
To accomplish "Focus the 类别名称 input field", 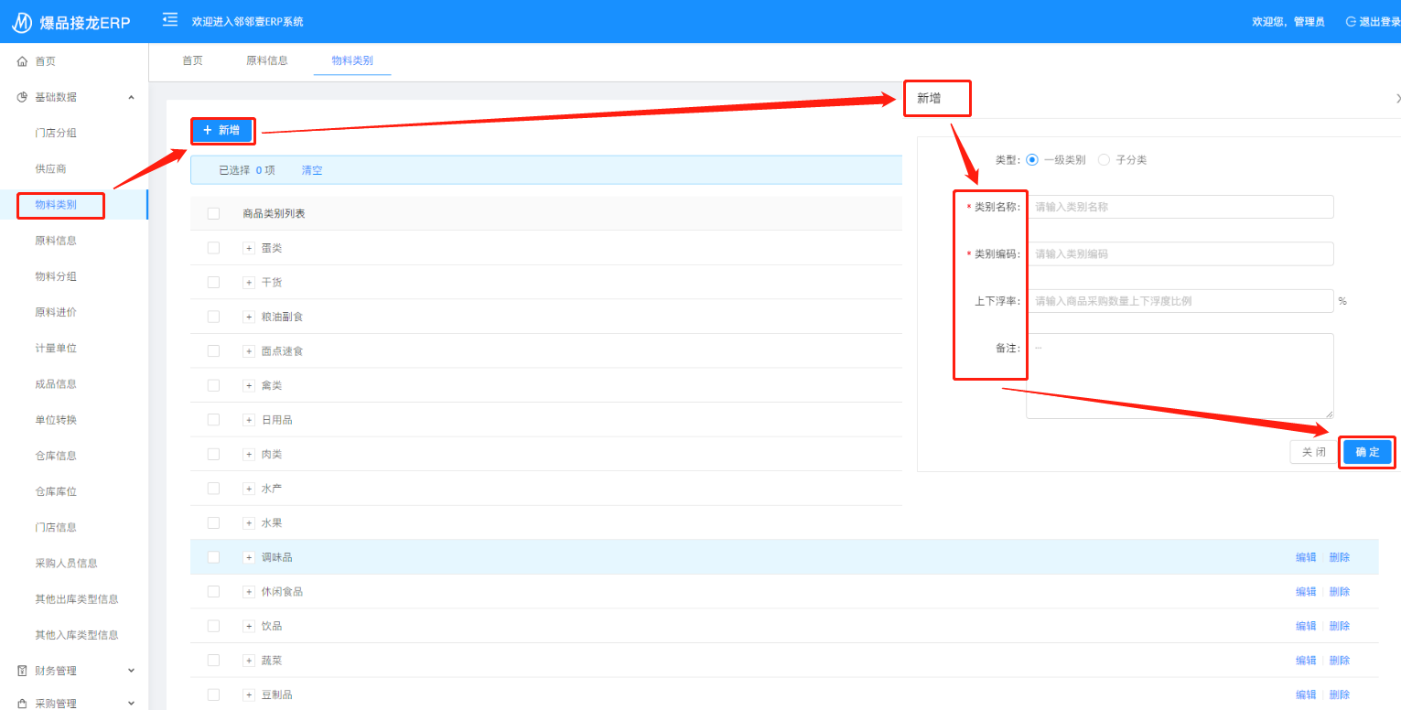I will pyautogui.click(x=1180, y=207).
